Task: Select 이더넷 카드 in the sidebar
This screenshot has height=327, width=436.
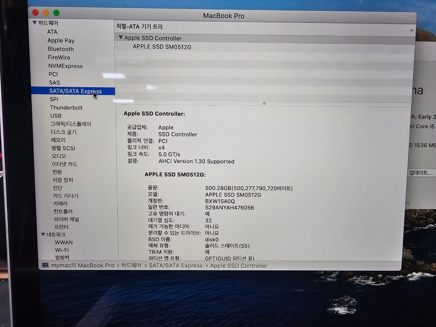Action: tap(65, 164)
